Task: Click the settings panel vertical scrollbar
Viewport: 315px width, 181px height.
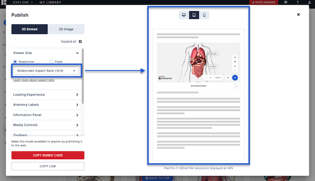Action: point(83,76)
